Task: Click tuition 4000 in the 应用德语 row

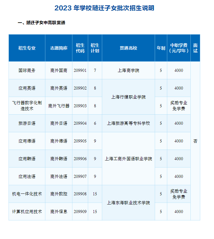Action: (x=179, y=141)
